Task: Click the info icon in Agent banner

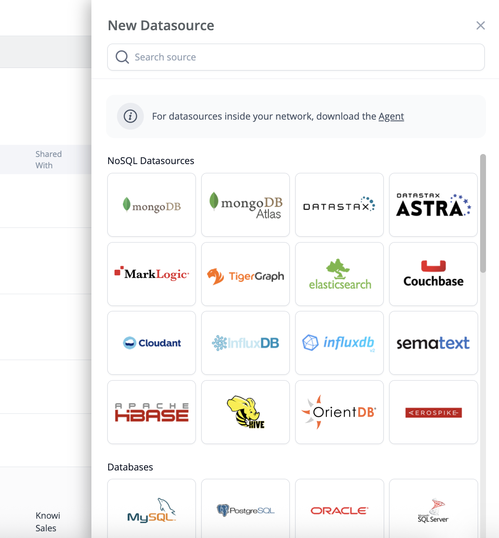Action: tap(130, 116)
